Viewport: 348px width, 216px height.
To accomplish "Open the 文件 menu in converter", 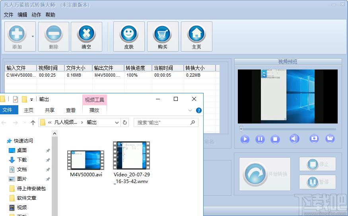I will pyautogui.click(x=8, y=15).
